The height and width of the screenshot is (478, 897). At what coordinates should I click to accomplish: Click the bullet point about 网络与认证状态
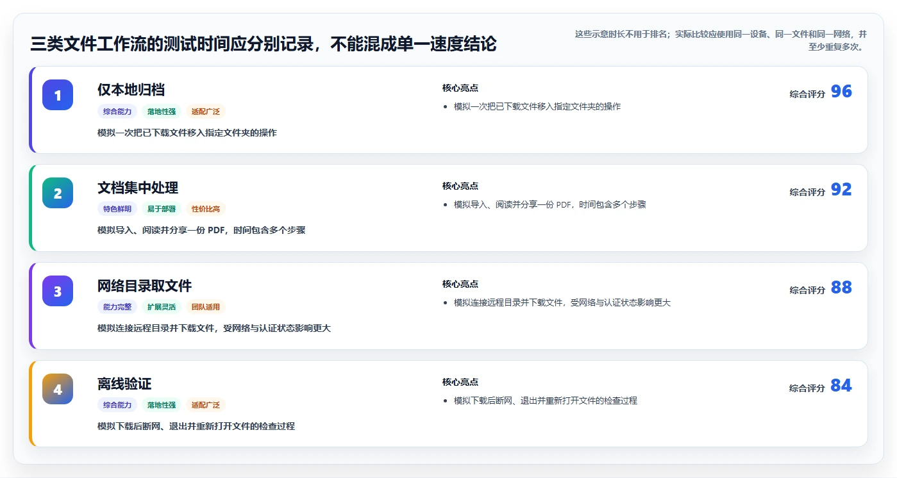pyautogui.click(x=562, y=302)
